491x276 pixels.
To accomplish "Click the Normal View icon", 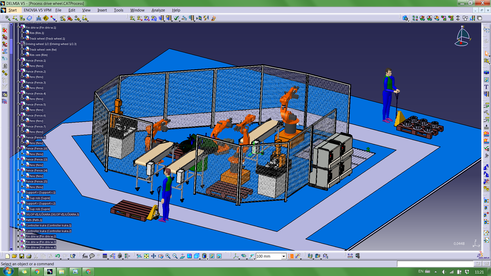I will click(182, 256).
